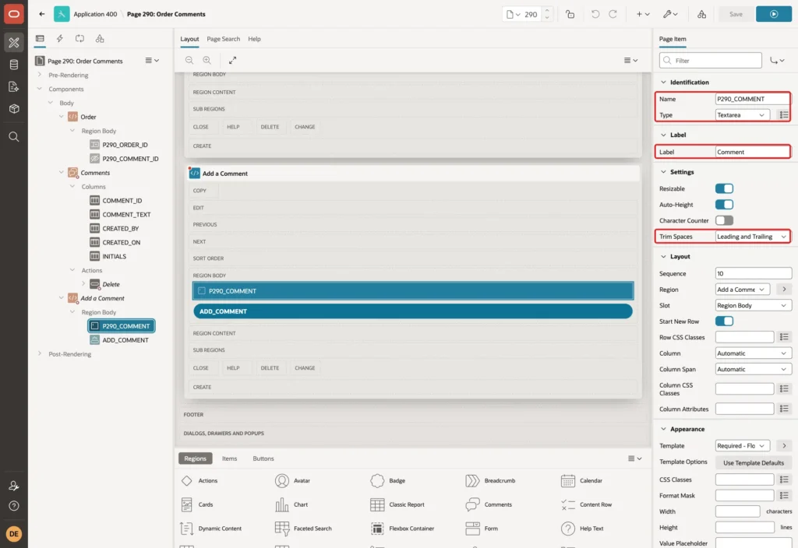
Task: Switch to the Layout tab
Action: [x=189, y=39]
